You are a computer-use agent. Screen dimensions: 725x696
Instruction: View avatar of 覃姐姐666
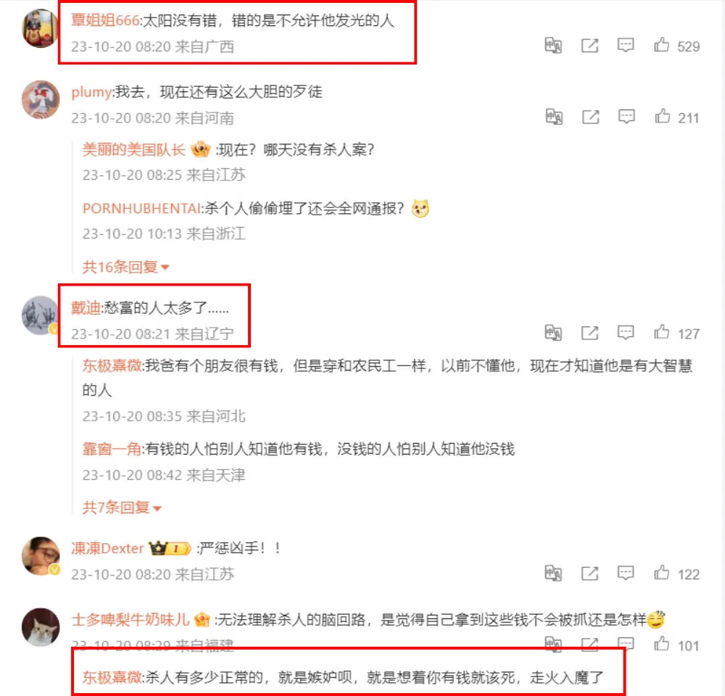click(40, 29)
